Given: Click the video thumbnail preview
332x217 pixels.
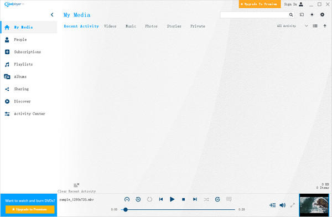Looking at the screenshot, I should pyautogui.click(x=314, y=205).
